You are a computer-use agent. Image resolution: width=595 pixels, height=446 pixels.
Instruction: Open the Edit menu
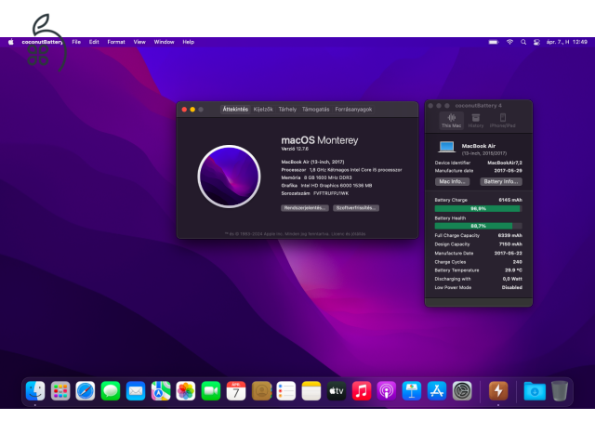point(94,42)
